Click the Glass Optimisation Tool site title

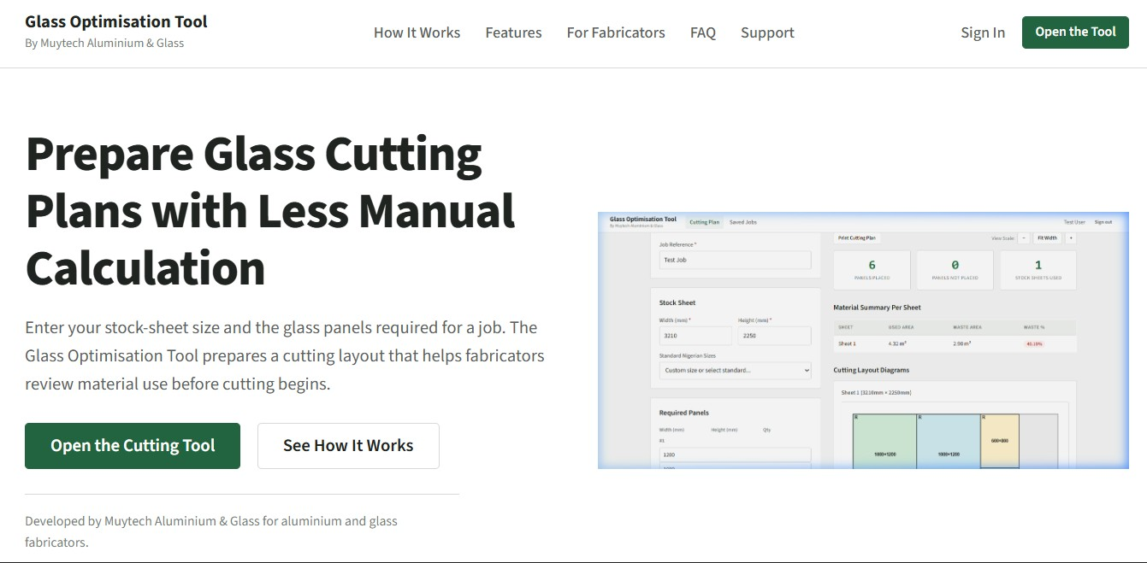coord(116,21)
